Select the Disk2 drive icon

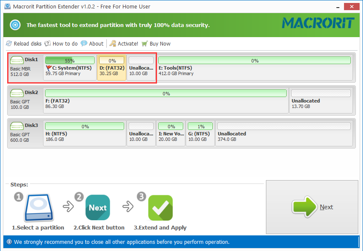pos(17,93)
